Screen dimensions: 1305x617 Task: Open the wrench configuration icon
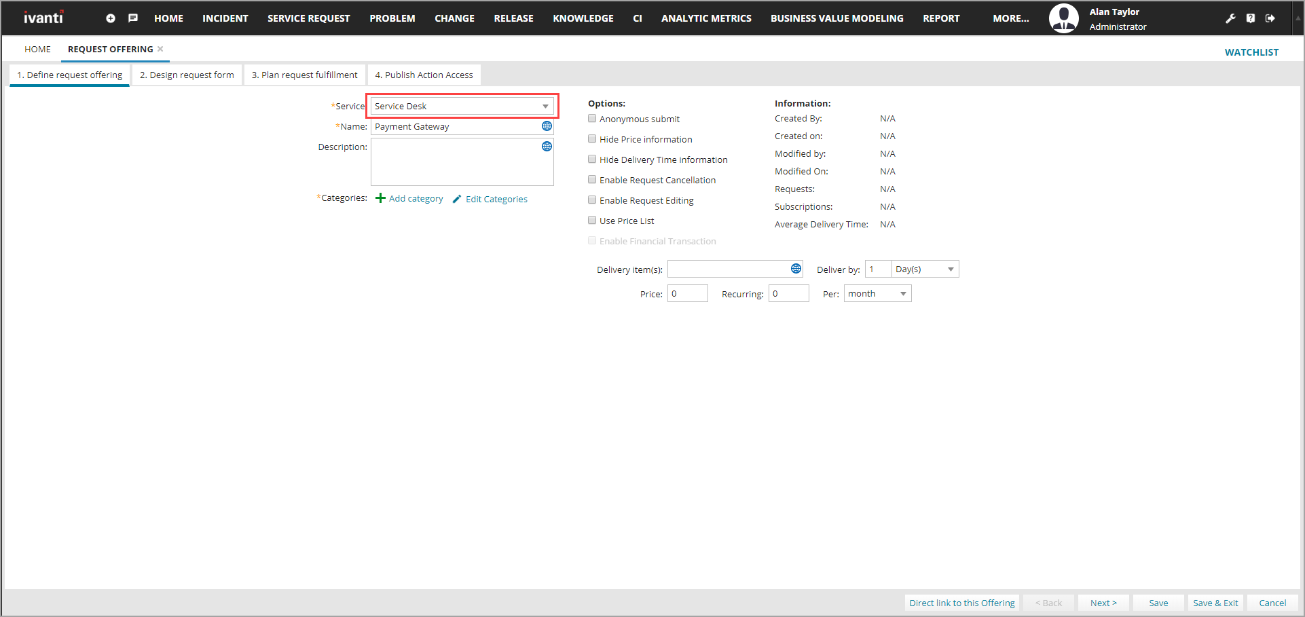pos(1230,18)
